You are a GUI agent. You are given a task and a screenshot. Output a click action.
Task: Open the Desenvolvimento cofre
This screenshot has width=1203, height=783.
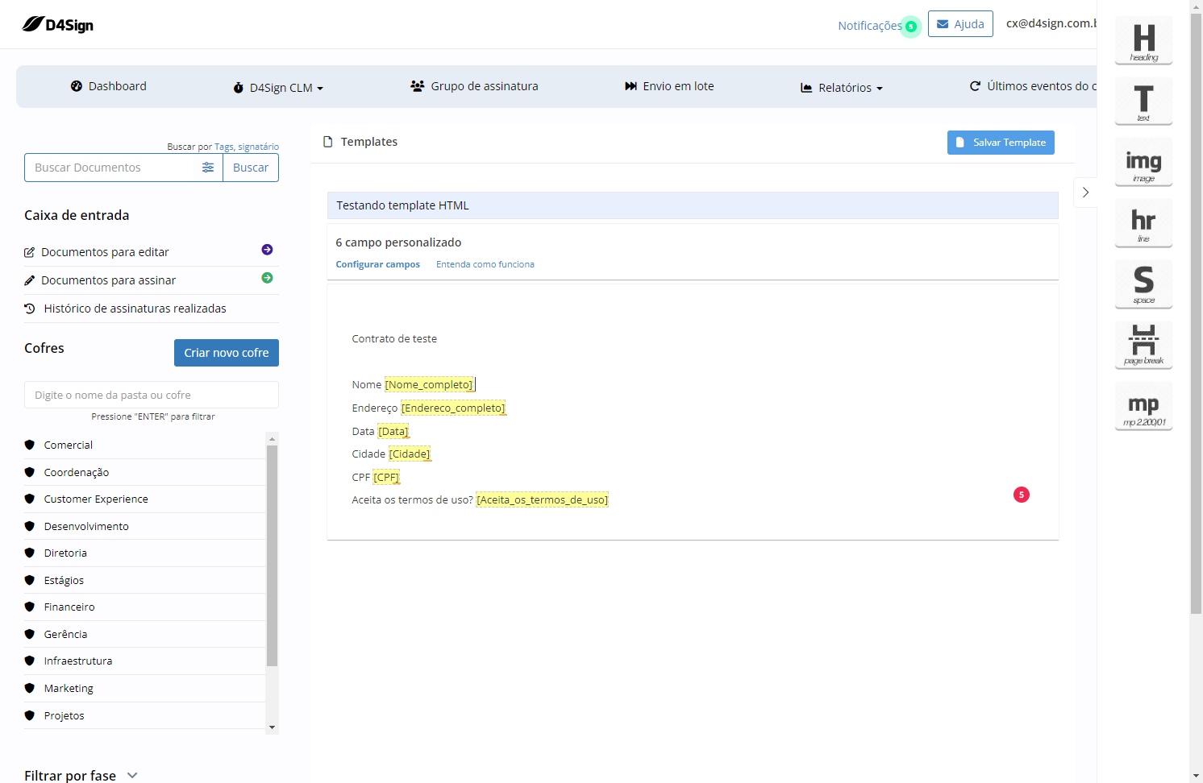[86, 526]
